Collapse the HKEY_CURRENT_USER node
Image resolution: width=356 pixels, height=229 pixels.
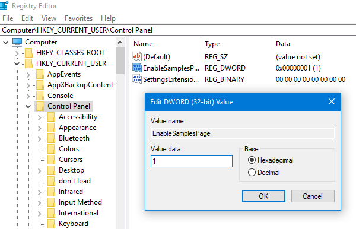coord(17,63)
